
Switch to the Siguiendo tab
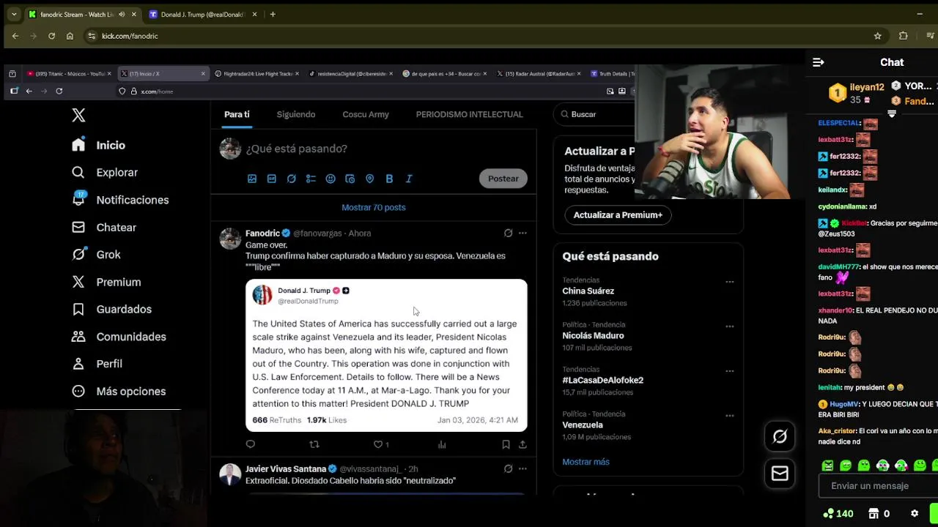pyautogui.click(x=296, y=114)
